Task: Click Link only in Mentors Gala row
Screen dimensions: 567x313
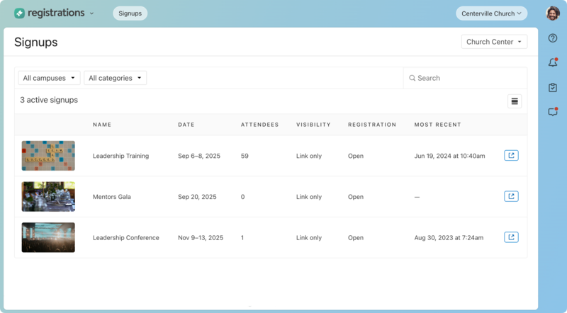Action: tap(309, 197)
